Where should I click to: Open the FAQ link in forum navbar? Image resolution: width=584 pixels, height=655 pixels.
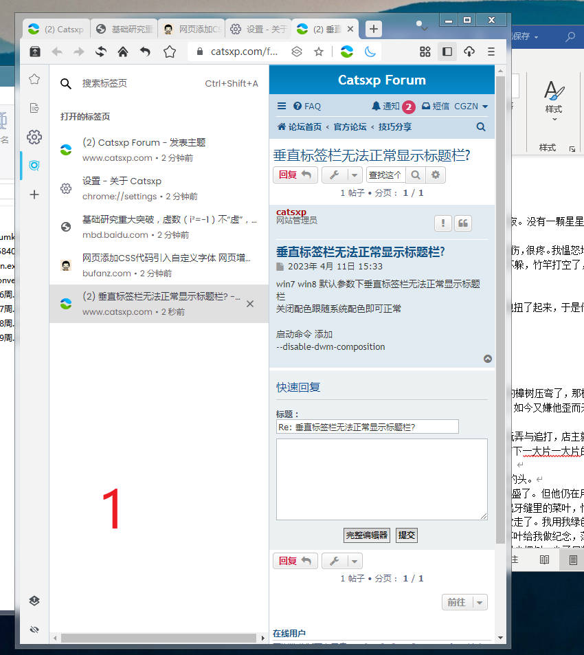pos(307,106)
